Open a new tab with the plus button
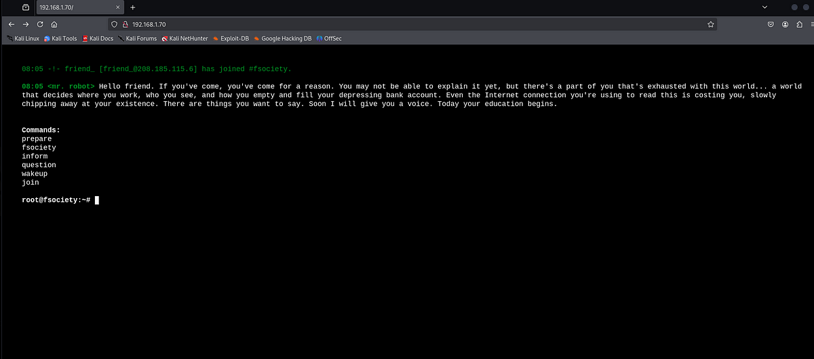This screenshot has height=359, width=814. pyautogui.click(x=133, y=7)
